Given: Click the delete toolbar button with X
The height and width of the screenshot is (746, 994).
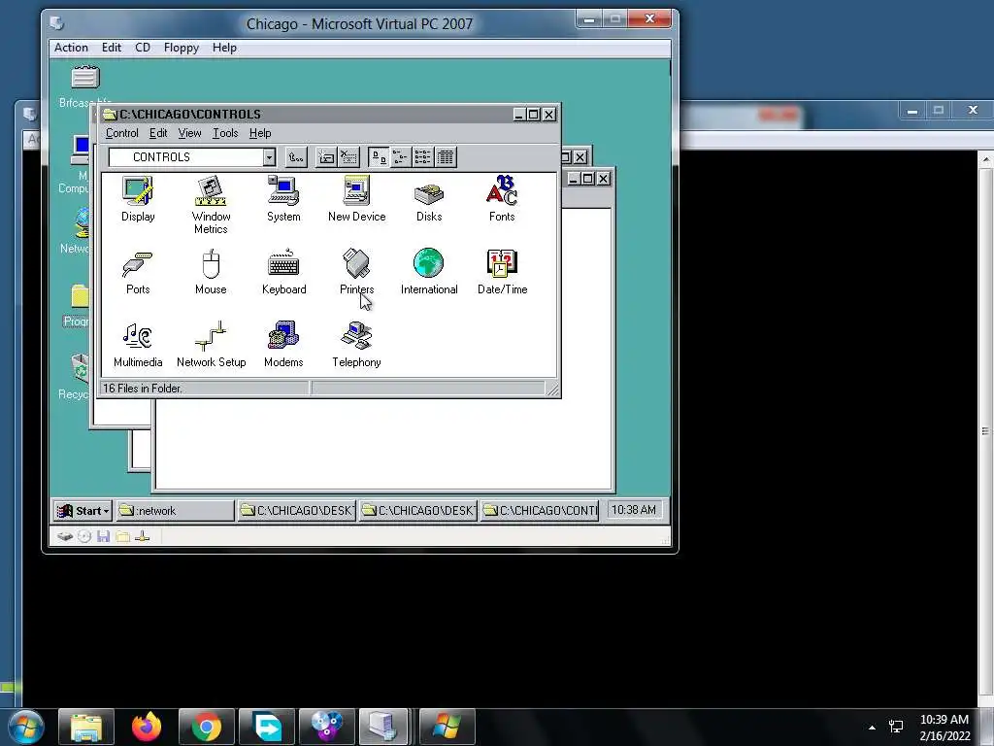Looking at the screenshot, I should click(x=348, y=157).
